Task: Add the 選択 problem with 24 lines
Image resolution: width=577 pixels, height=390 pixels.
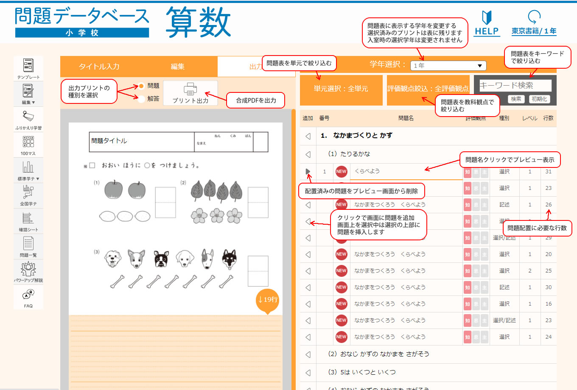Action: pyautogui.click(x=308, y=337)
